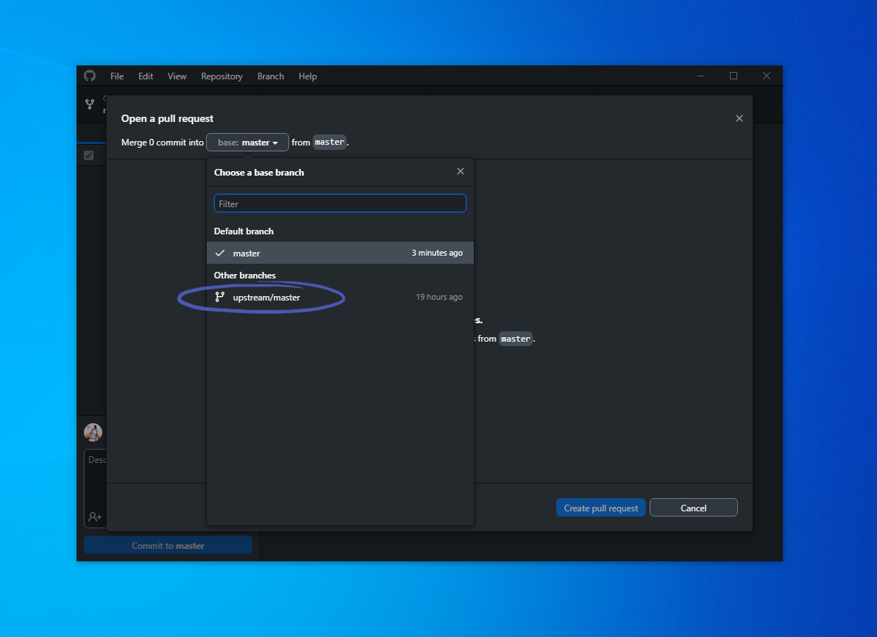Click the 3 minutes ago timestamp
The width and height of the screenshot is (877, 637).
(x=437, y=253)
